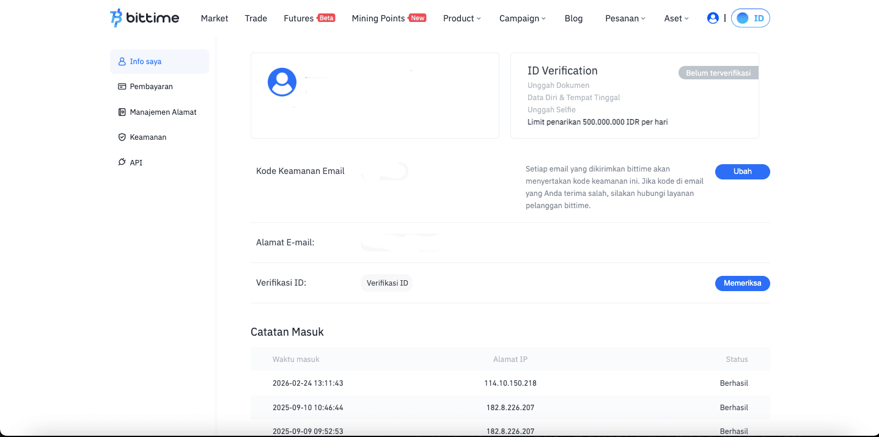Open the user account profile icon
The width and height of the screenshot is (879, 437).
(712, 18)
